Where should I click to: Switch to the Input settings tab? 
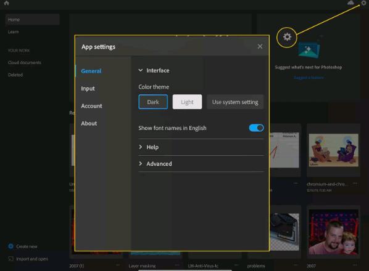(88, 89)
